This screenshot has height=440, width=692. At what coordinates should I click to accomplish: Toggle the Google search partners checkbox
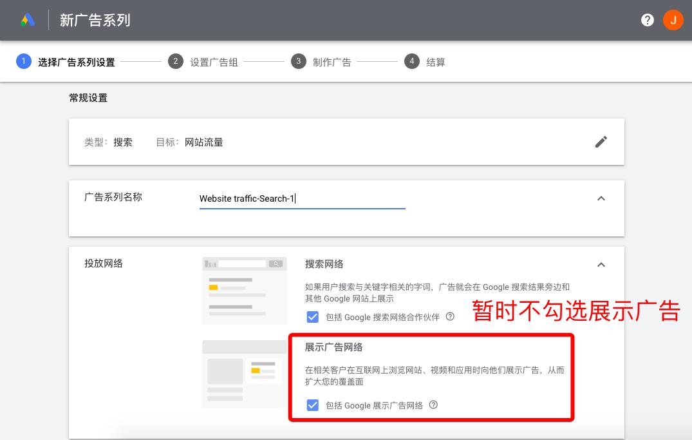click(x=312, y=317)
